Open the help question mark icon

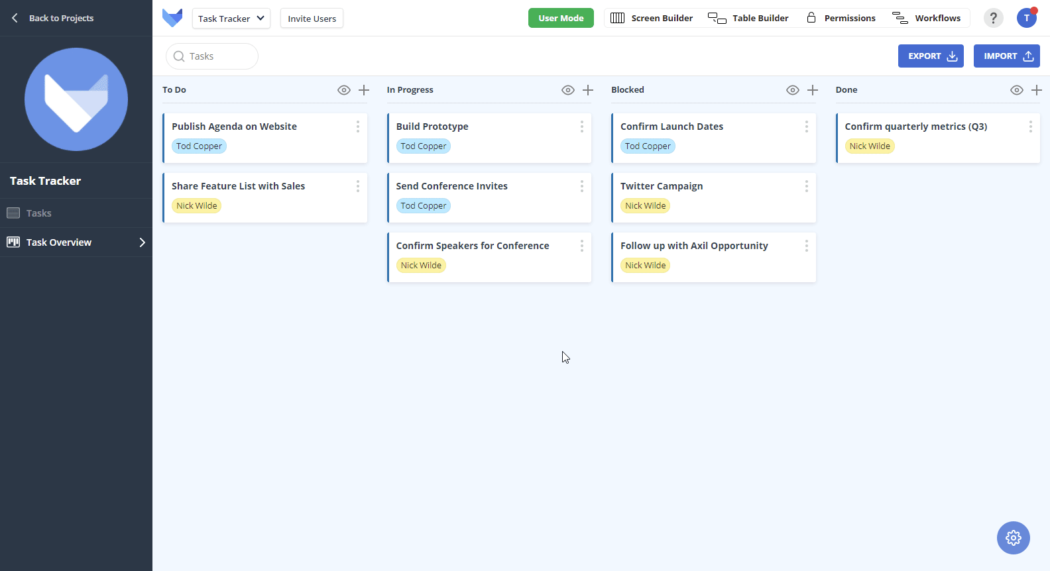[993, 18]
